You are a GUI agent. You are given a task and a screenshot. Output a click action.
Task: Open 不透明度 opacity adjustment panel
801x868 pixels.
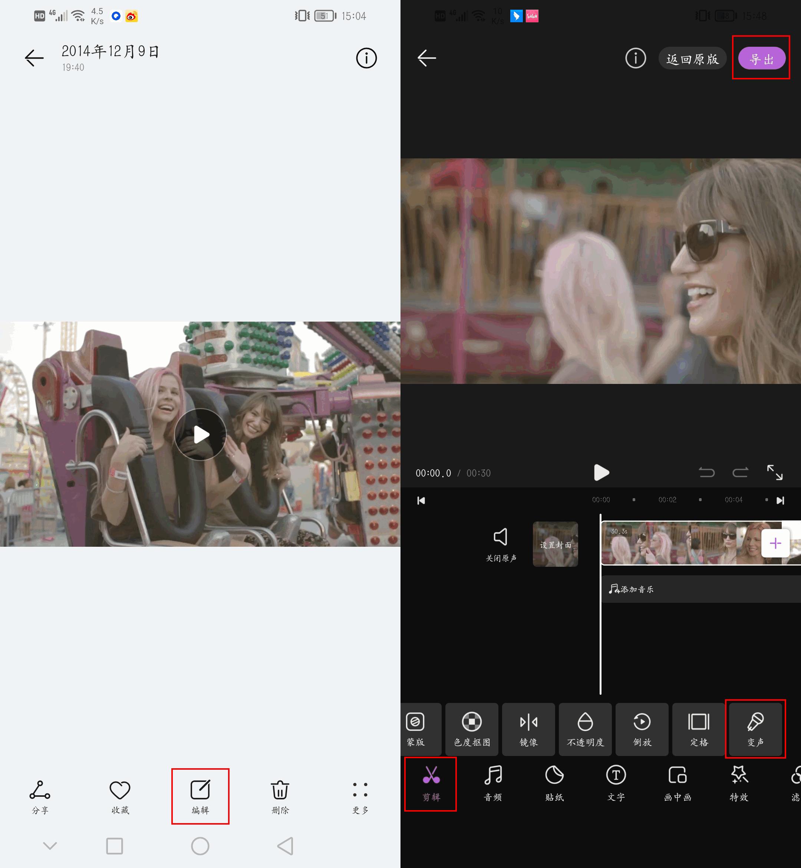tap(585, 729)
